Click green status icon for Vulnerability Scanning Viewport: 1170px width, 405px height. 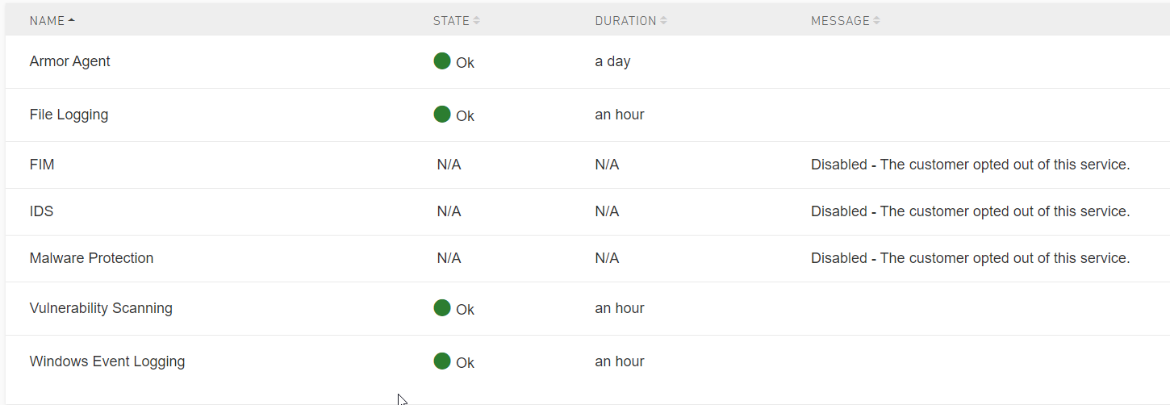point(442,307)
